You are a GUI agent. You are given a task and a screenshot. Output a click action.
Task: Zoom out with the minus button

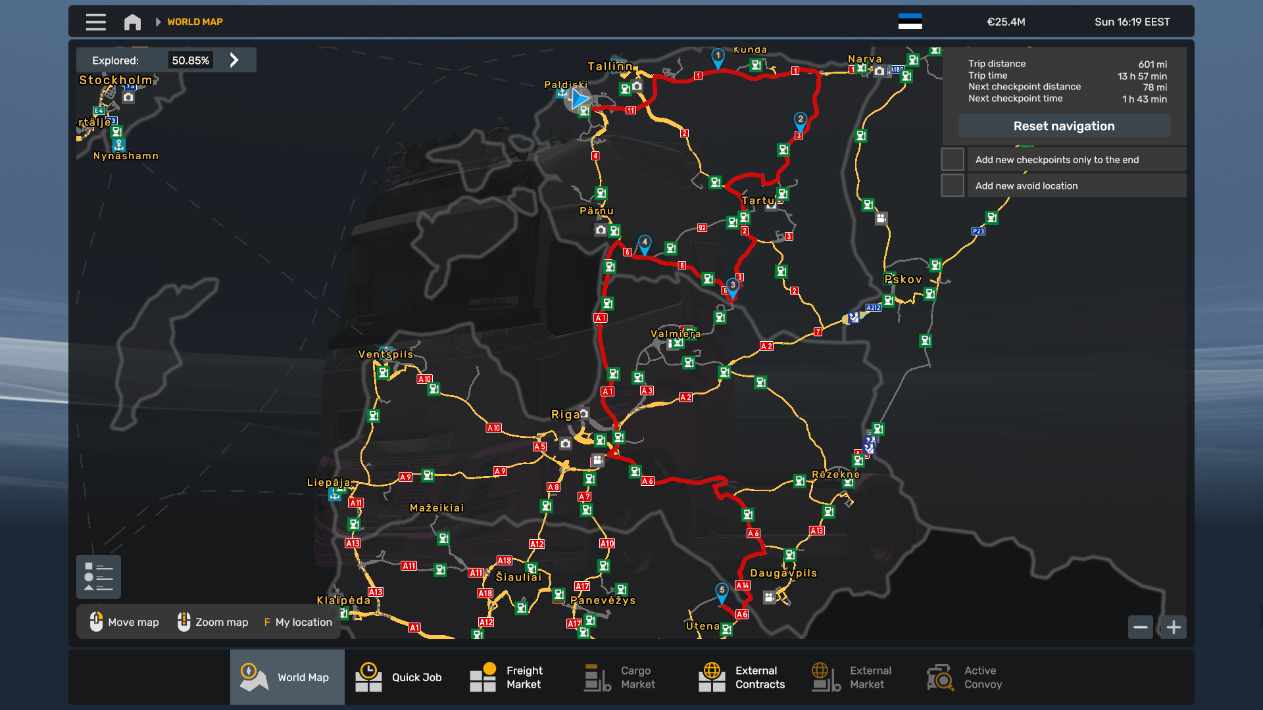(x=1141, y=627)
